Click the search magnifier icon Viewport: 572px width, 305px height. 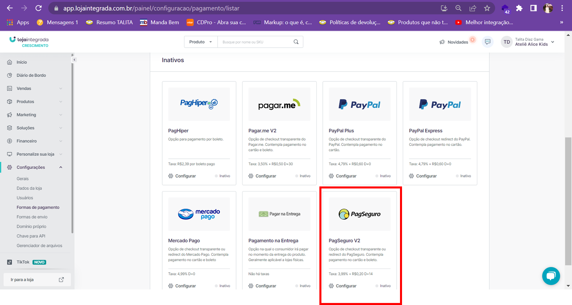pyautogui.click(x=296, y=42)
